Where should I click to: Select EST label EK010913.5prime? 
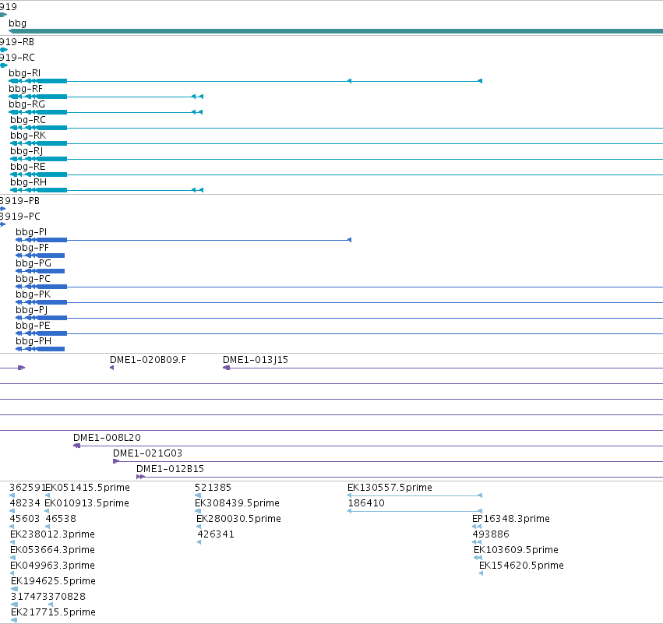pyautogui.click(x=86, y=503)
